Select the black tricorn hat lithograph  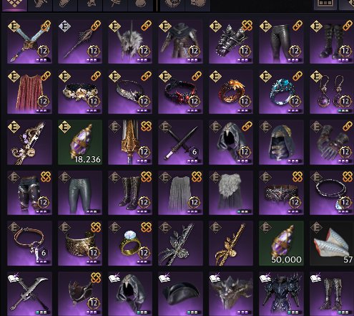180,294
